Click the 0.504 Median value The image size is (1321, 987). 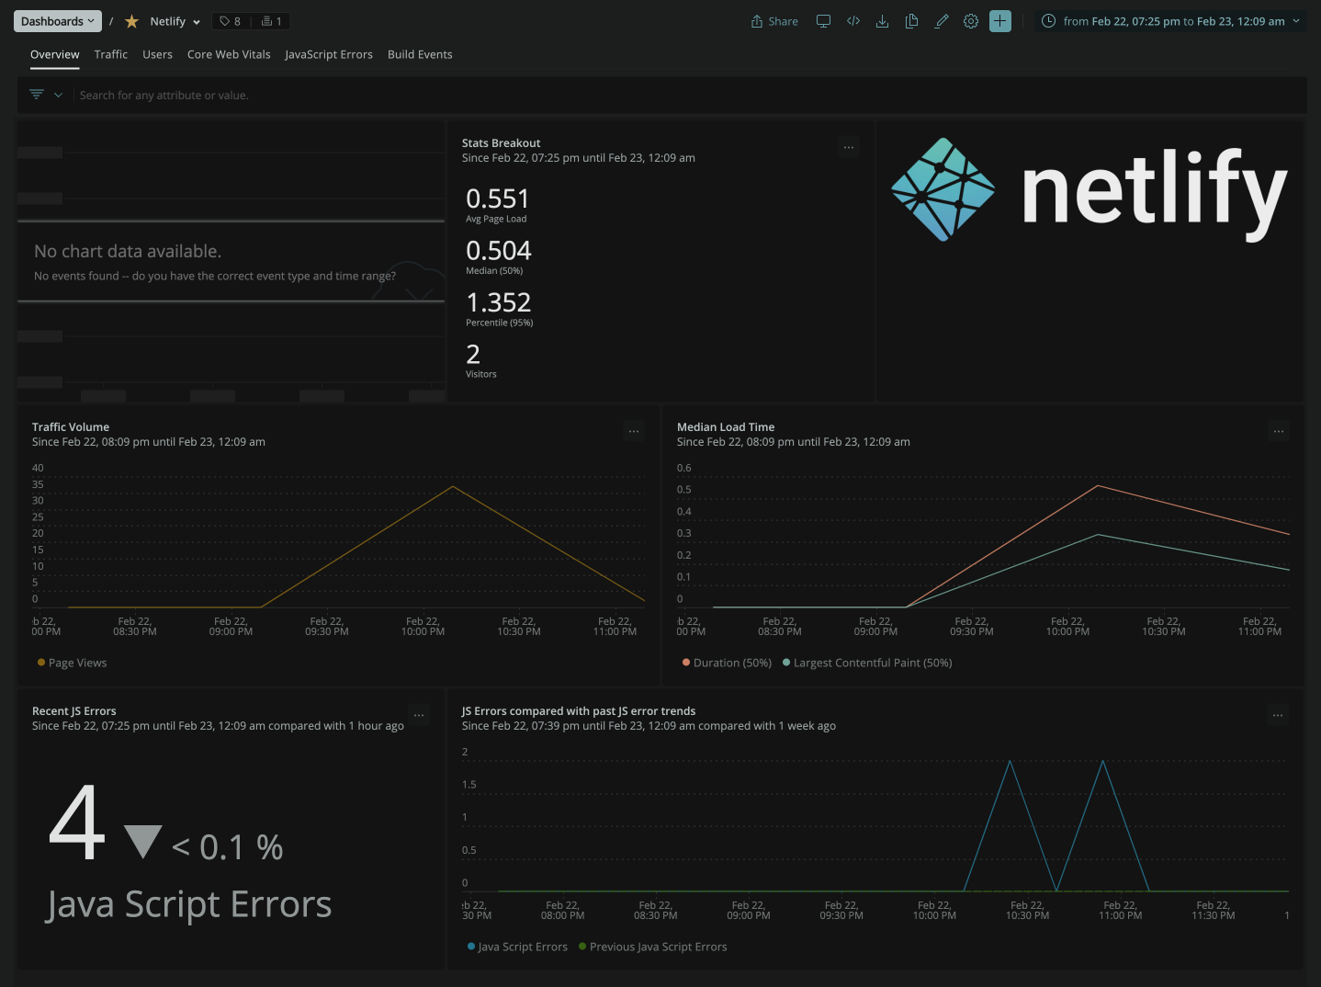499,251
